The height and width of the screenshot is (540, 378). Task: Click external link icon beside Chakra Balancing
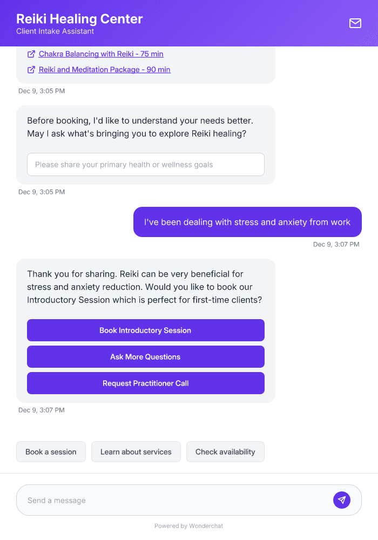point(31,53)
